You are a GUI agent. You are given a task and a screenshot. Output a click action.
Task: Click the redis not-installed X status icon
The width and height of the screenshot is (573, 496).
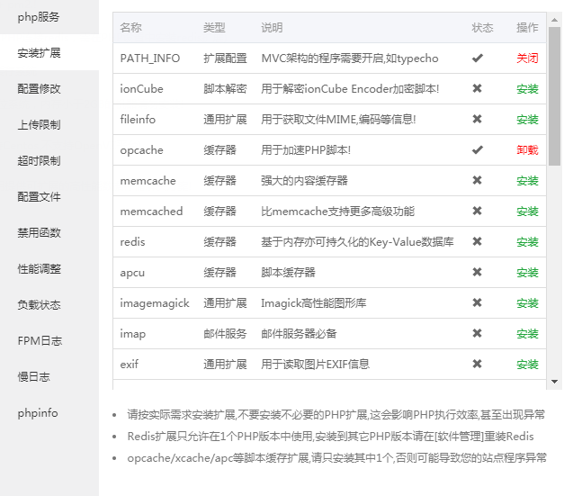pyautogui.click(x=477, y=241)
